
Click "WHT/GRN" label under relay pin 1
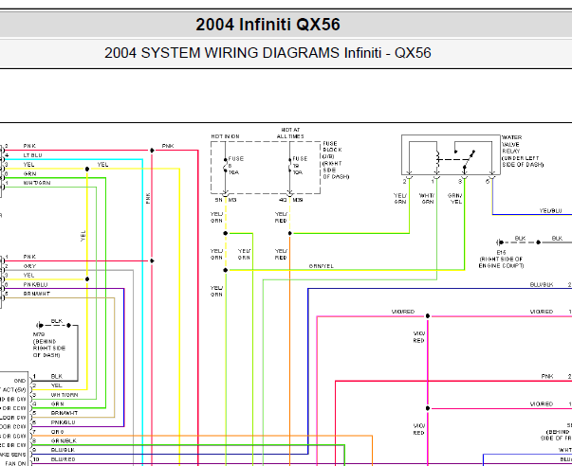pos(427,199)
